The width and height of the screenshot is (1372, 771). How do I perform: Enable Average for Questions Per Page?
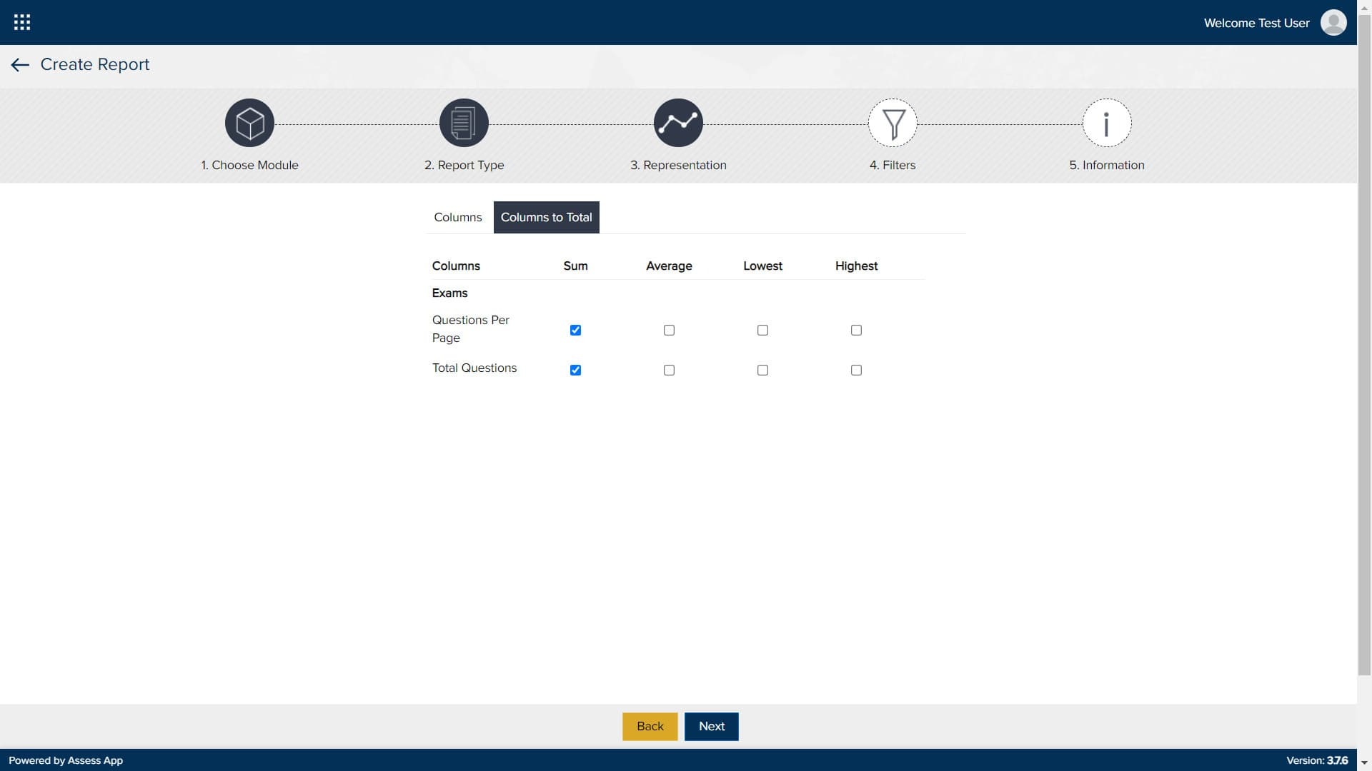(669, 330)
